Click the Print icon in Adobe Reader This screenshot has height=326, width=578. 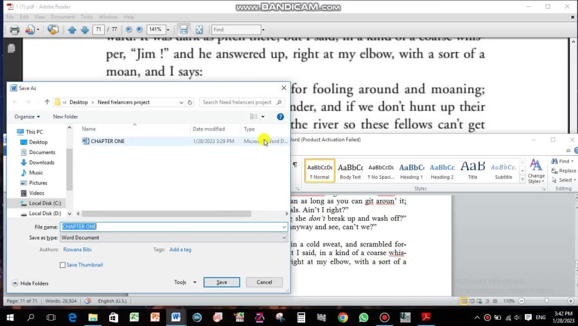(x=14, y=30)
